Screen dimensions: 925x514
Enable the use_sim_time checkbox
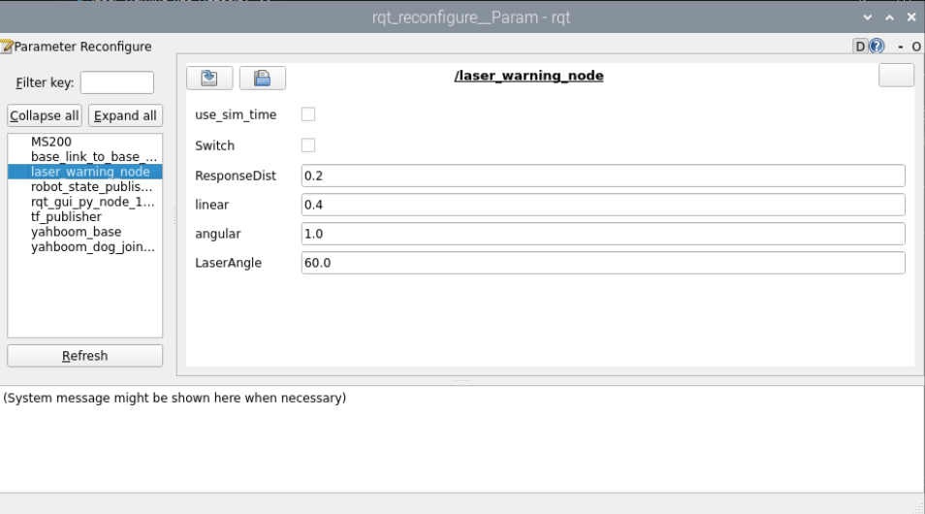click(308, 114)
